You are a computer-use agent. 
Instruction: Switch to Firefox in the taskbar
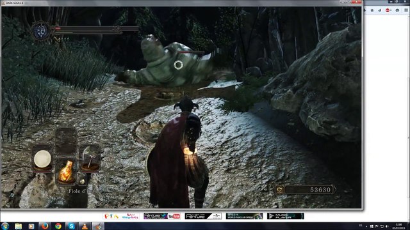[x=45, y=226]
